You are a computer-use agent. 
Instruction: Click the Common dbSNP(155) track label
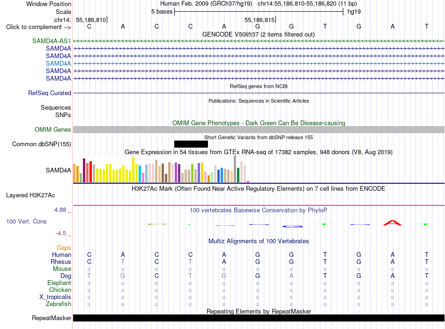42,144
